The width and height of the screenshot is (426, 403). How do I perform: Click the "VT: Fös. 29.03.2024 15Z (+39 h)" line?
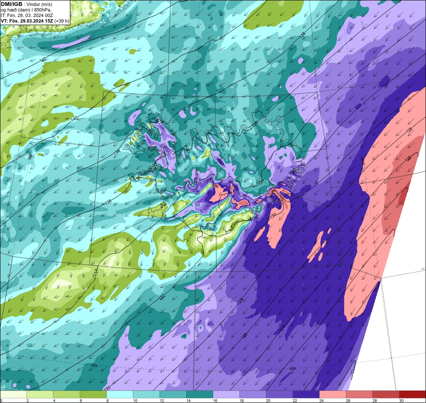point(35,20)
